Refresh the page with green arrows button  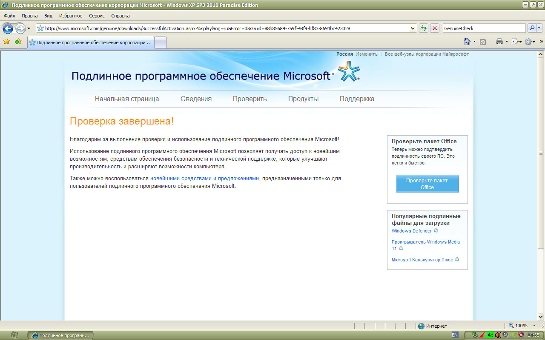click(x=424, y=28)
